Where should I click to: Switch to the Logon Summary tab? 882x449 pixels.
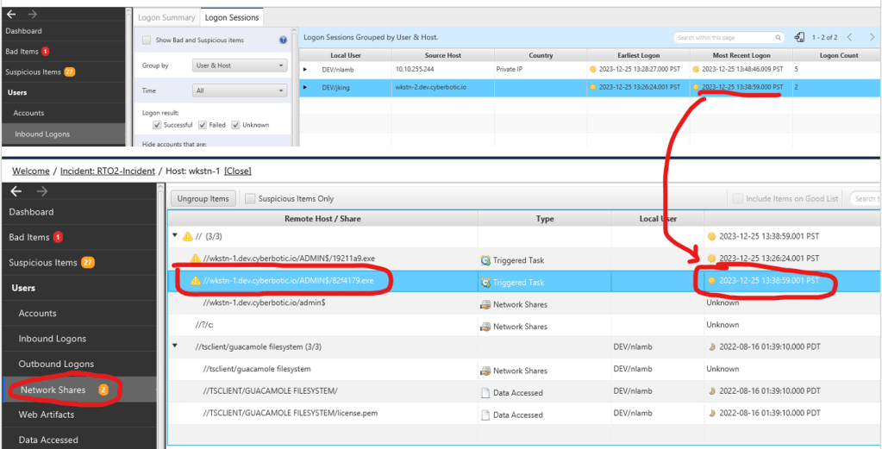pos(166,17)
